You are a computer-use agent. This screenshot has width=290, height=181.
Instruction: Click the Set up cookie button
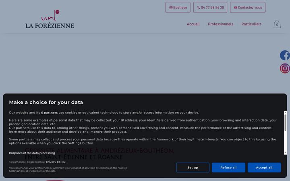193,167
